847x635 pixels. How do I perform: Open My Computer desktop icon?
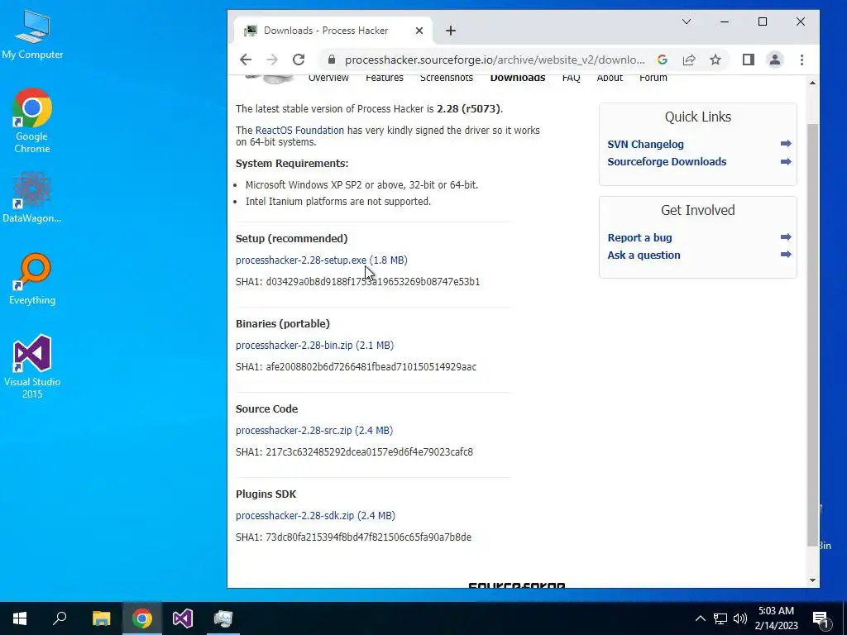[32, 34]
